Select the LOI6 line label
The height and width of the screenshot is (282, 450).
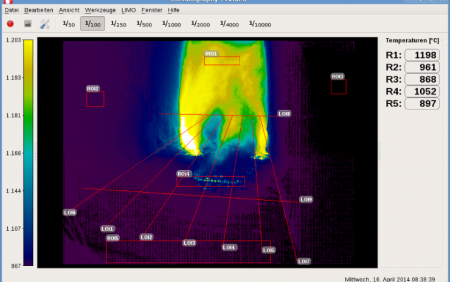tap(70, 213)
